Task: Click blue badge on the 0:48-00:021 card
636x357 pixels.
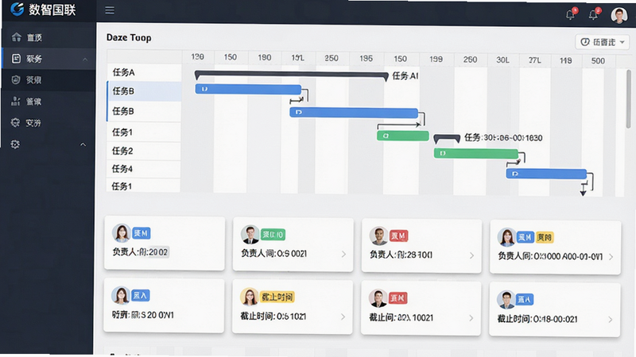Action: [525, 300]
